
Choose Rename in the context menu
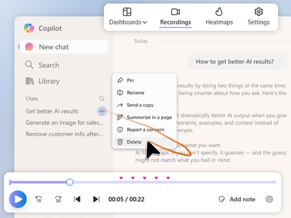pos(145,92)
